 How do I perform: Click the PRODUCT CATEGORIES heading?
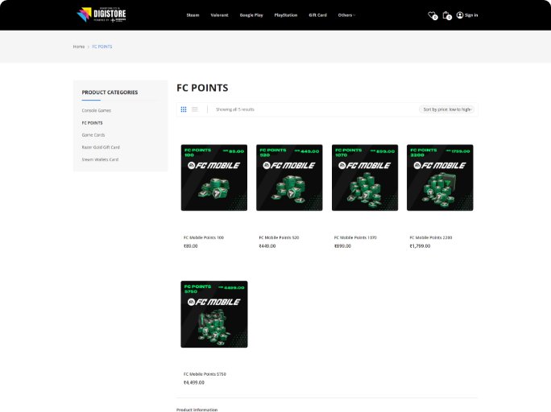tap(110, 93)
